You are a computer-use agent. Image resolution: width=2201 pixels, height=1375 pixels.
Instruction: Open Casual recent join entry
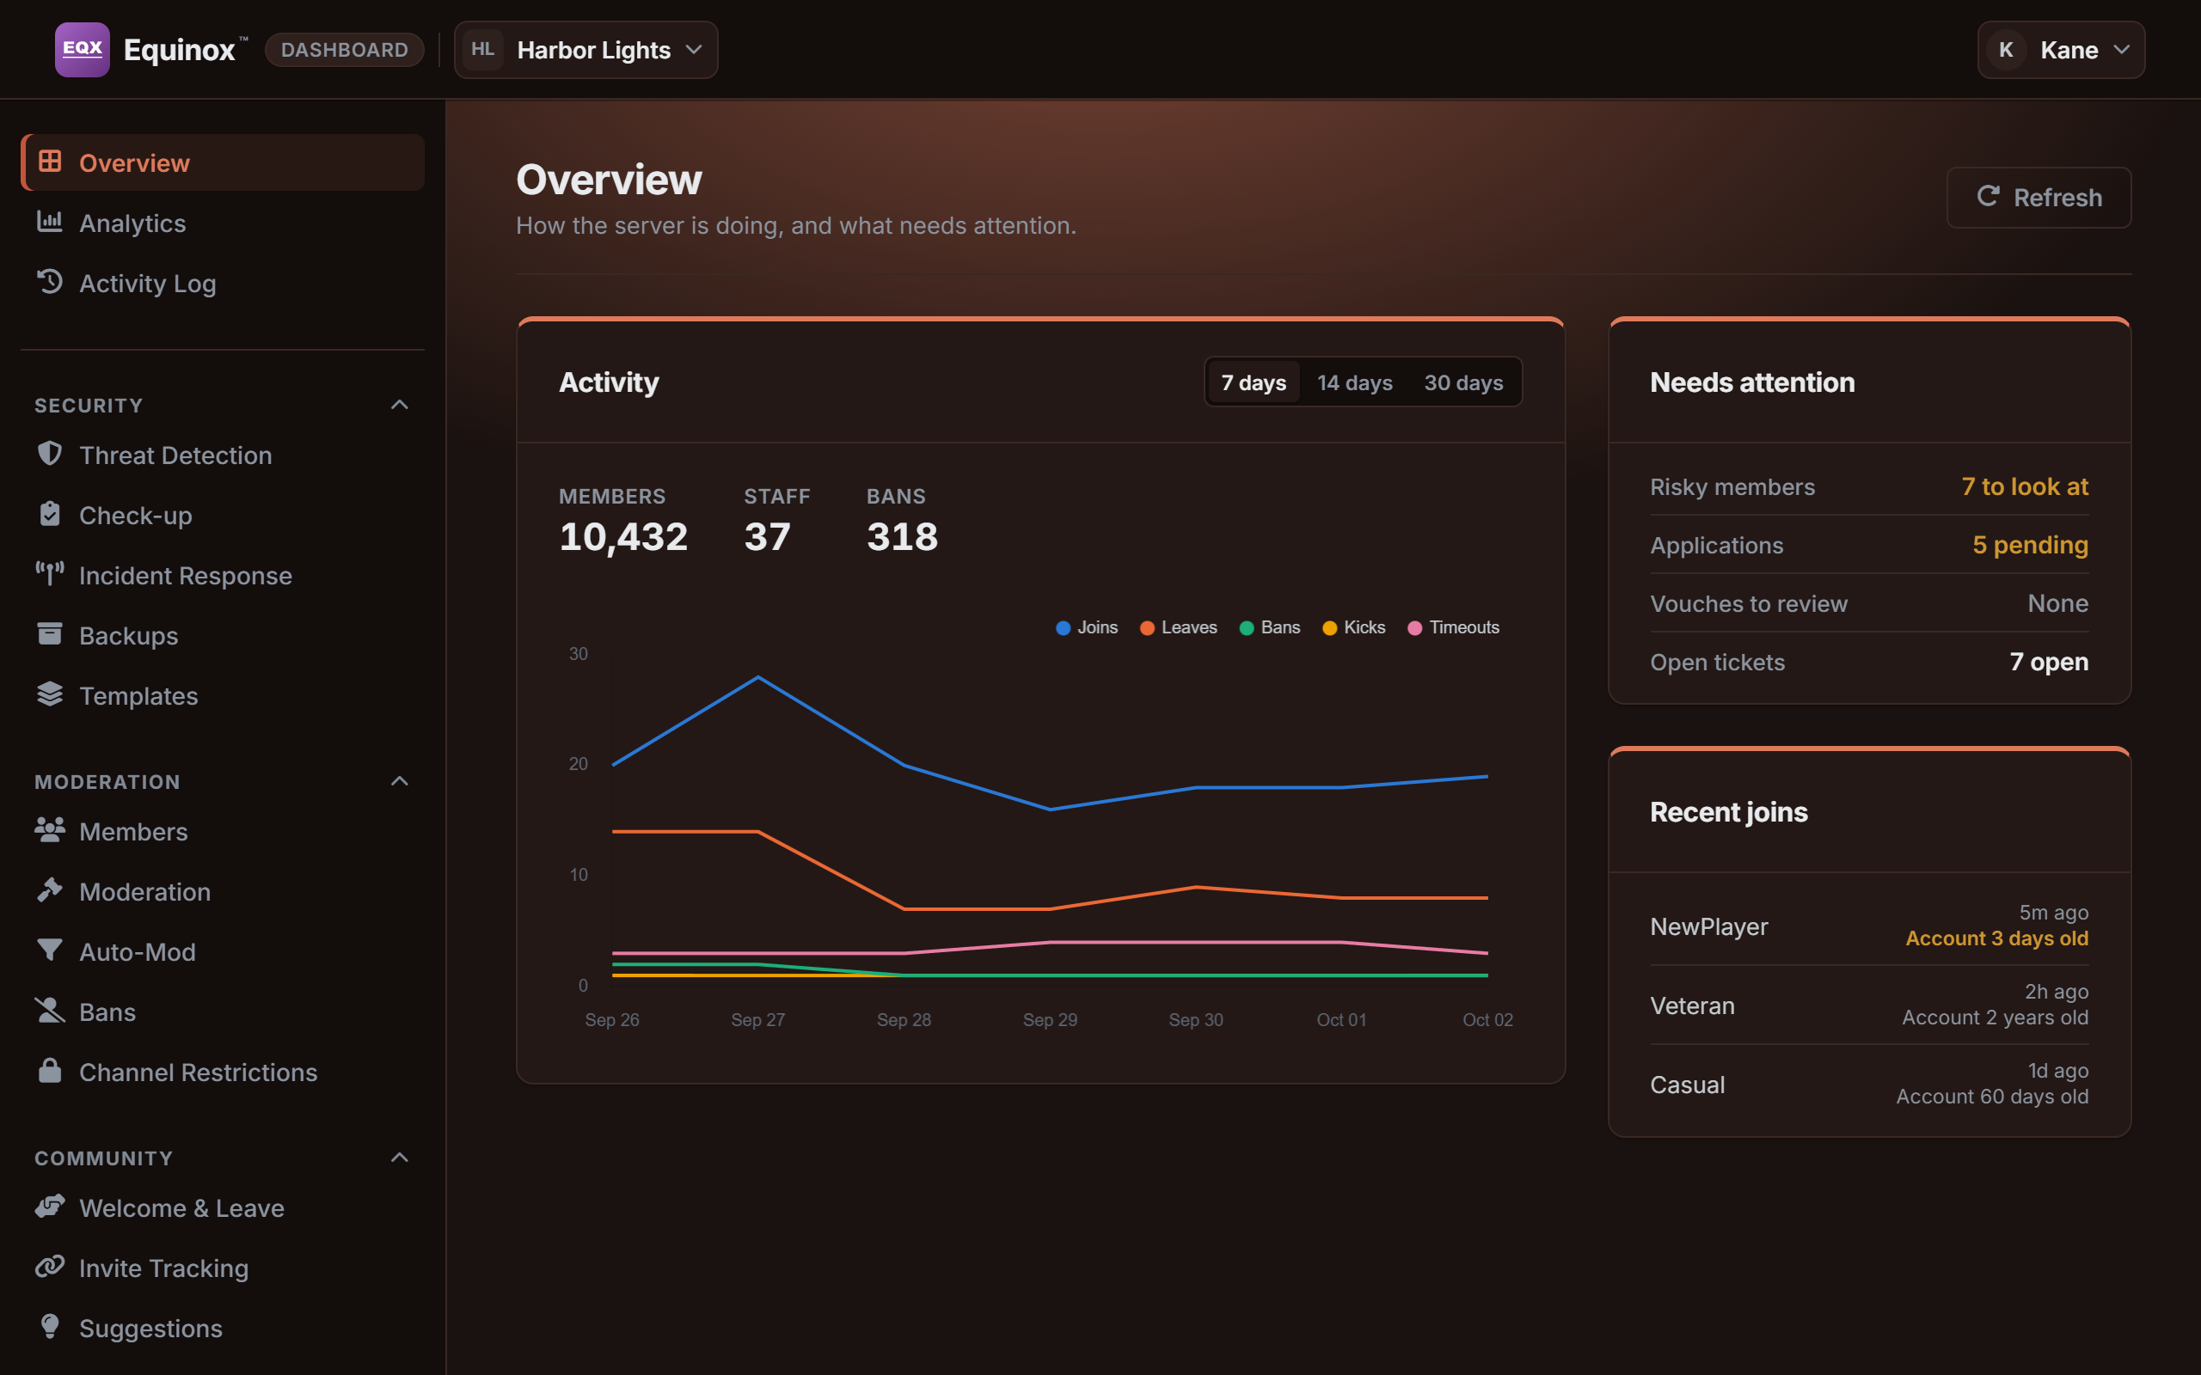pos(1869,1084)
